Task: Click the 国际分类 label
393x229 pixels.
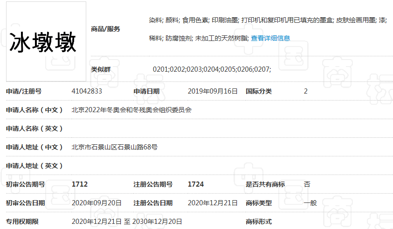Action: point(259,91)
